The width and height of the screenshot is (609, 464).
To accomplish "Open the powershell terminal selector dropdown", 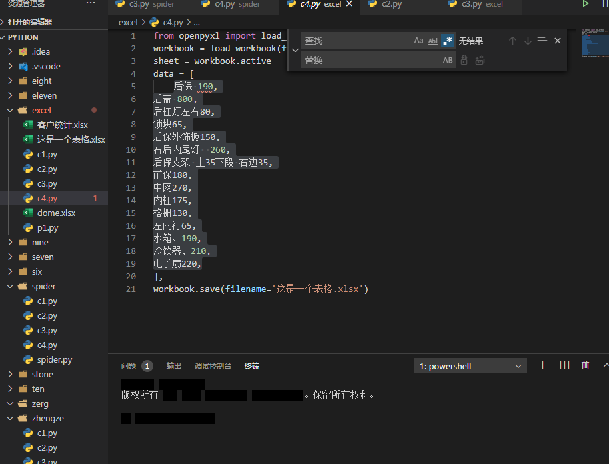I will click(470, 366).
